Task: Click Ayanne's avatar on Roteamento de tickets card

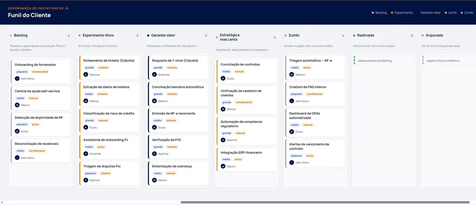Action: [x=86, y=75]
